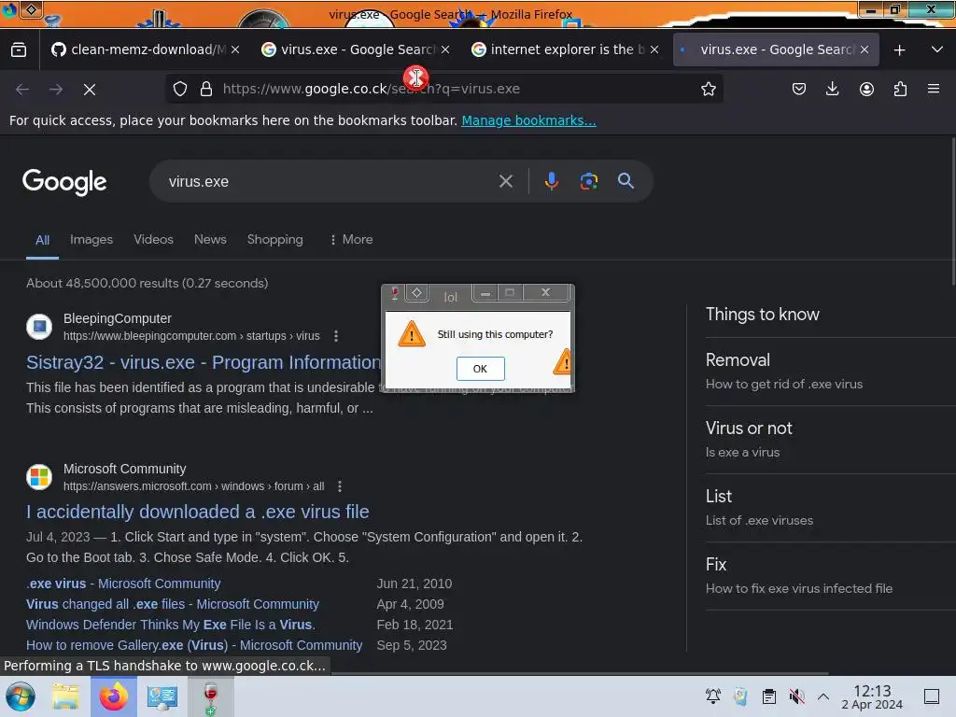Open the clipboard tray icon
This screenshot has height=717, width=956.
[x=769, y=696]
